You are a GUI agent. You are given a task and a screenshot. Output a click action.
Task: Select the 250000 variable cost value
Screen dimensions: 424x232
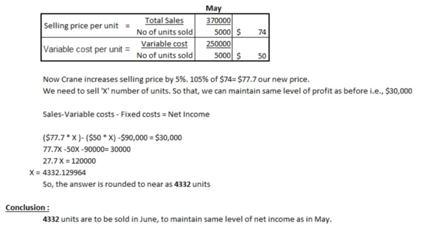[x=219, y=44]
